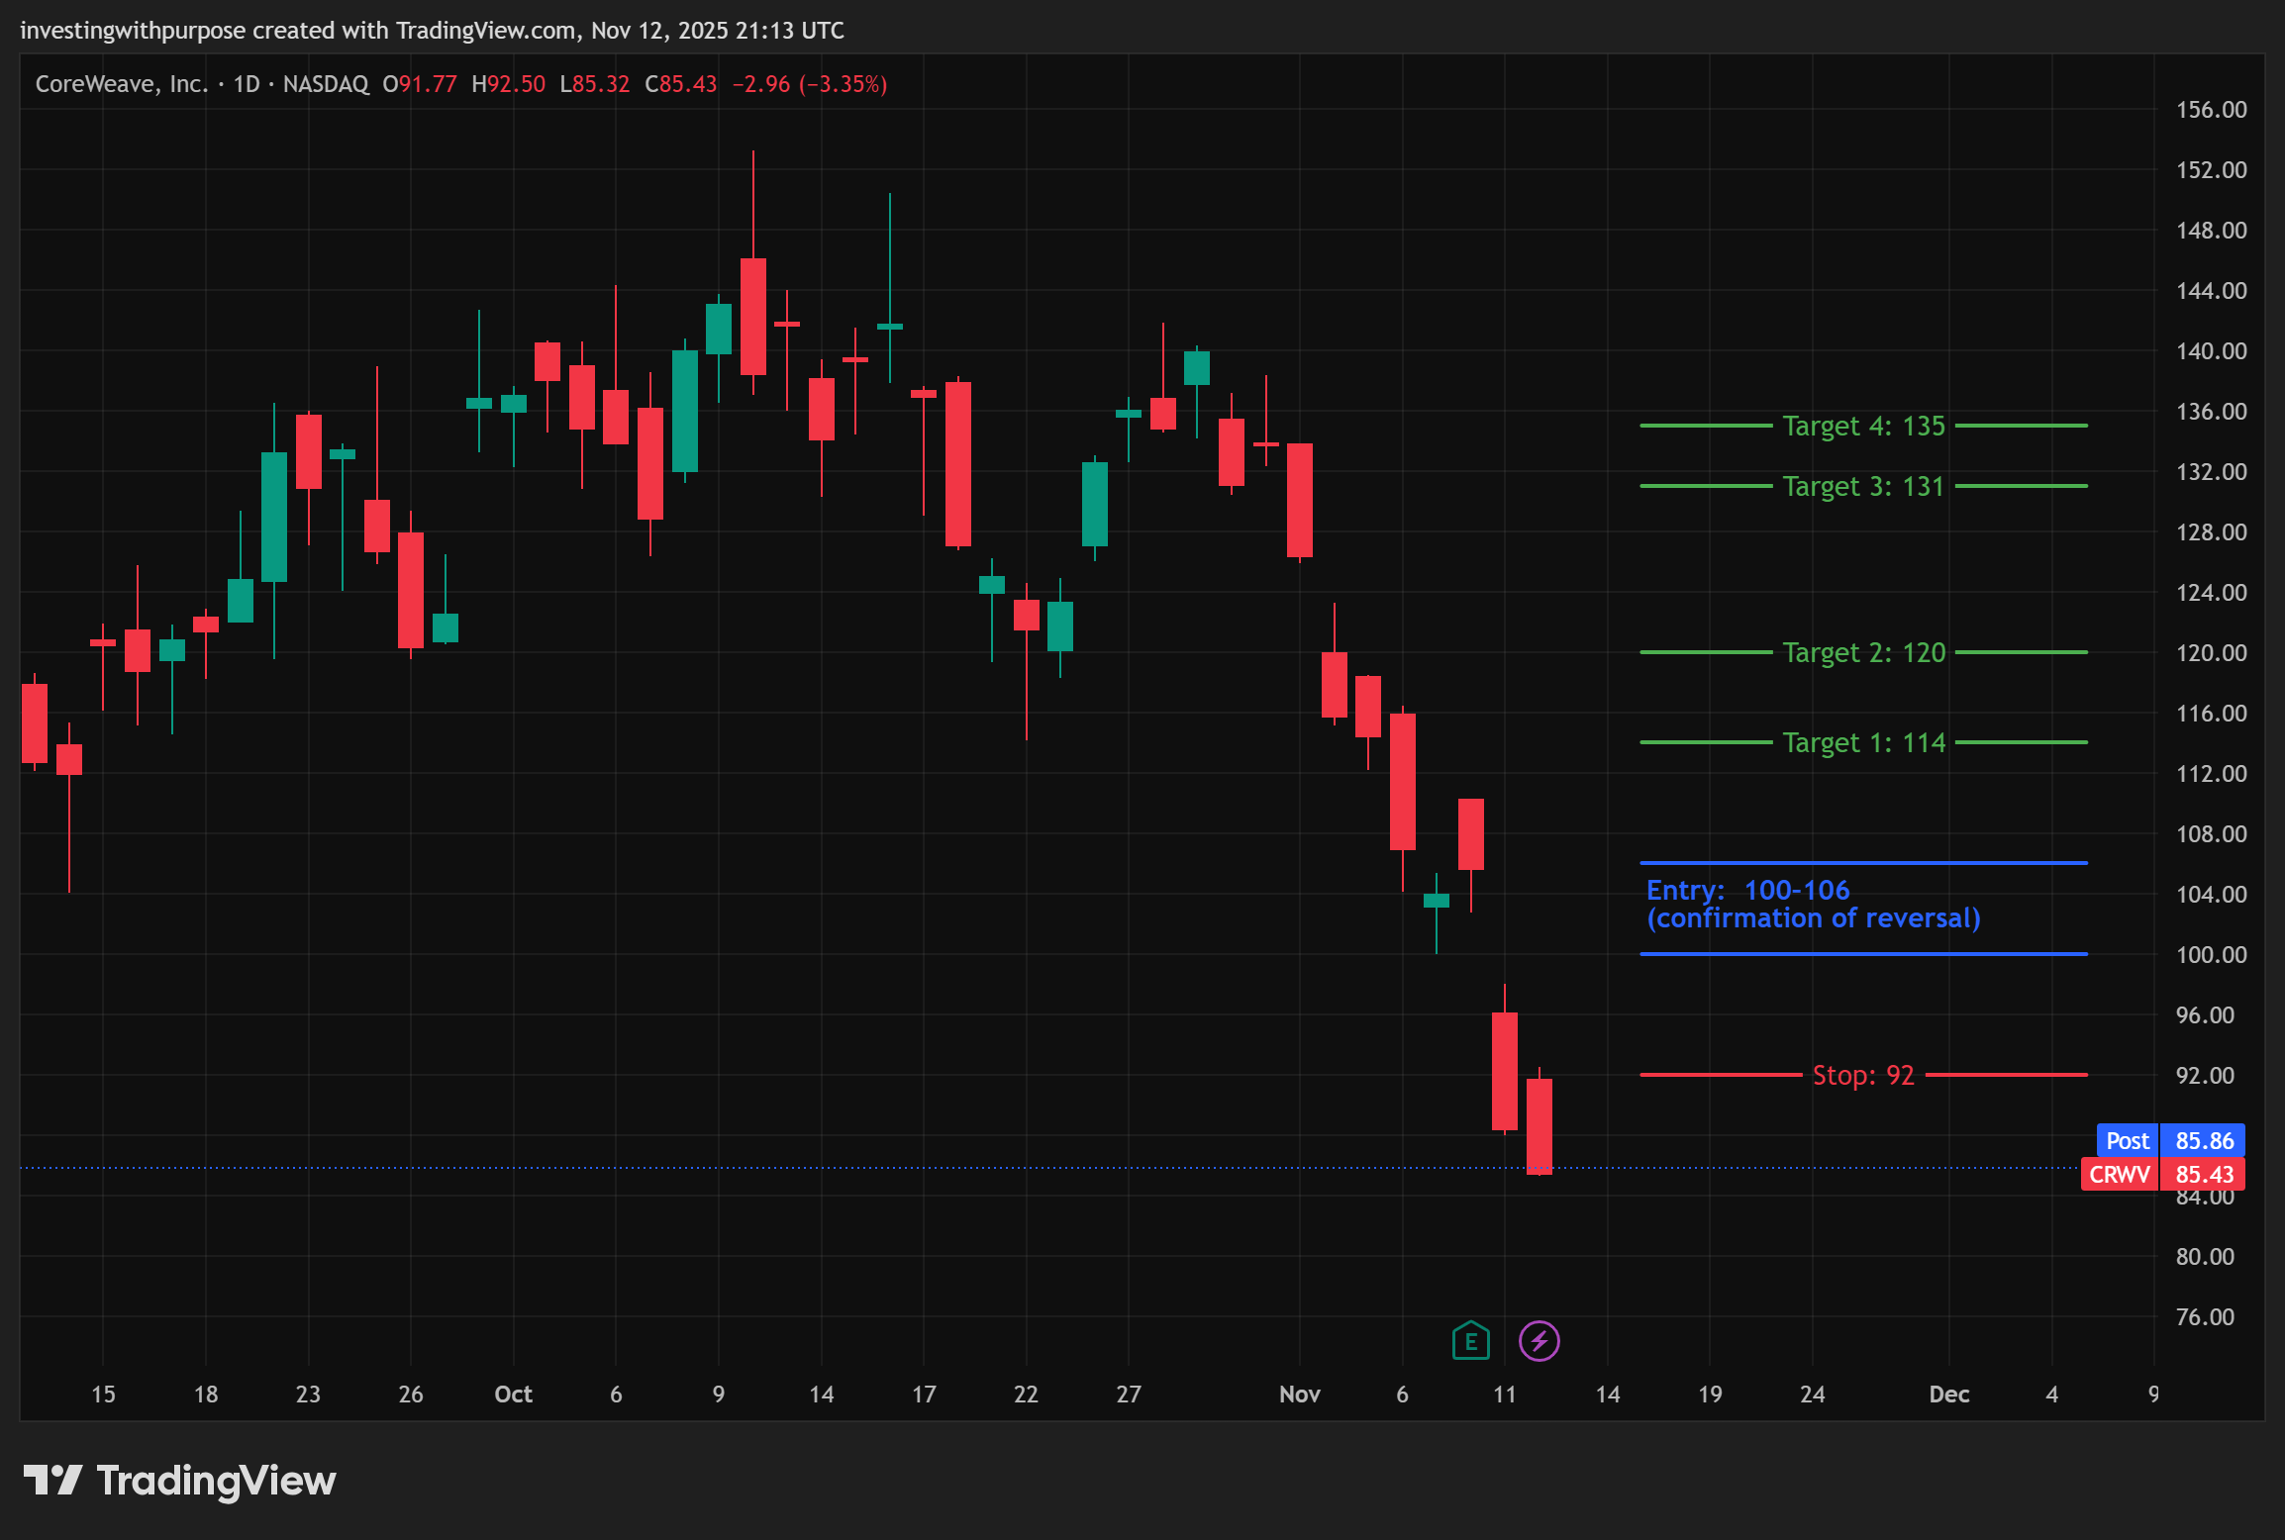
Task: Click the CoreWeave, Inc. symbol title
Action: point(122,84)
